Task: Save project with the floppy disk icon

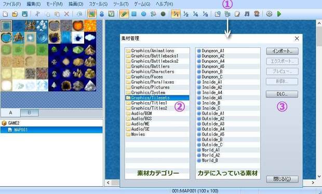Action: coord(24,14)
